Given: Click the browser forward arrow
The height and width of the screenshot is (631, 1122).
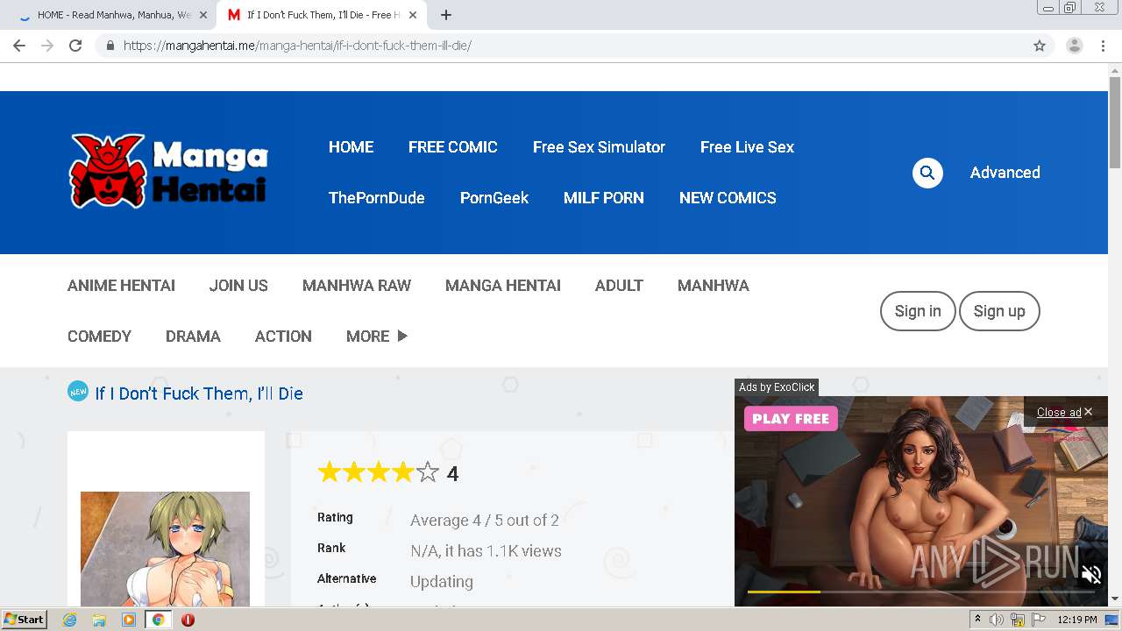Looking at the screenshot, I should pyautogui.click(x=47, y=46).
